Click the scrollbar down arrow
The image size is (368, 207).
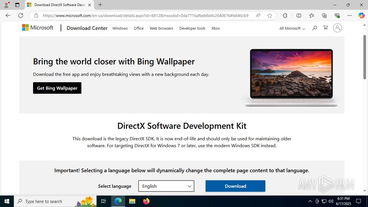(x=365, y=191)
